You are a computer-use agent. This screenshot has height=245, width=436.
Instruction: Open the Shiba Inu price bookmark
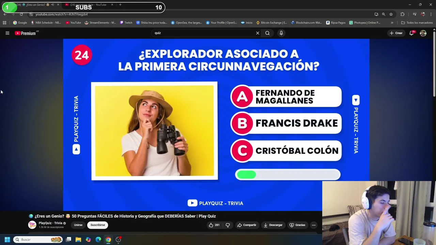pyautogui.click(x=152, y=23)
